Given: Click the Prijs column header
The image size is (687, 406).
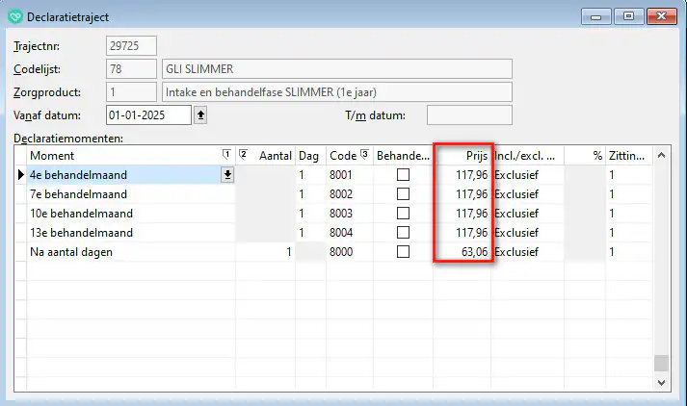Looking at the screenshot, I should pyautogui.click(x=462, y=155).
